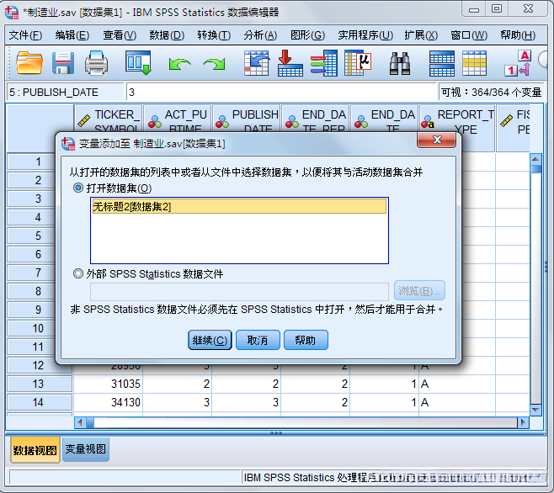
Task: Open the 编辑(E) menu
Action: coord(72,35)
